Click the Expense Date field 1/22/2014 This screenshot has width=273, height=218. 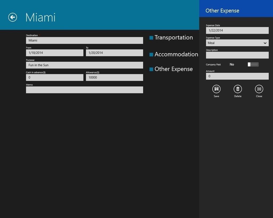click(x=237, y=30)
